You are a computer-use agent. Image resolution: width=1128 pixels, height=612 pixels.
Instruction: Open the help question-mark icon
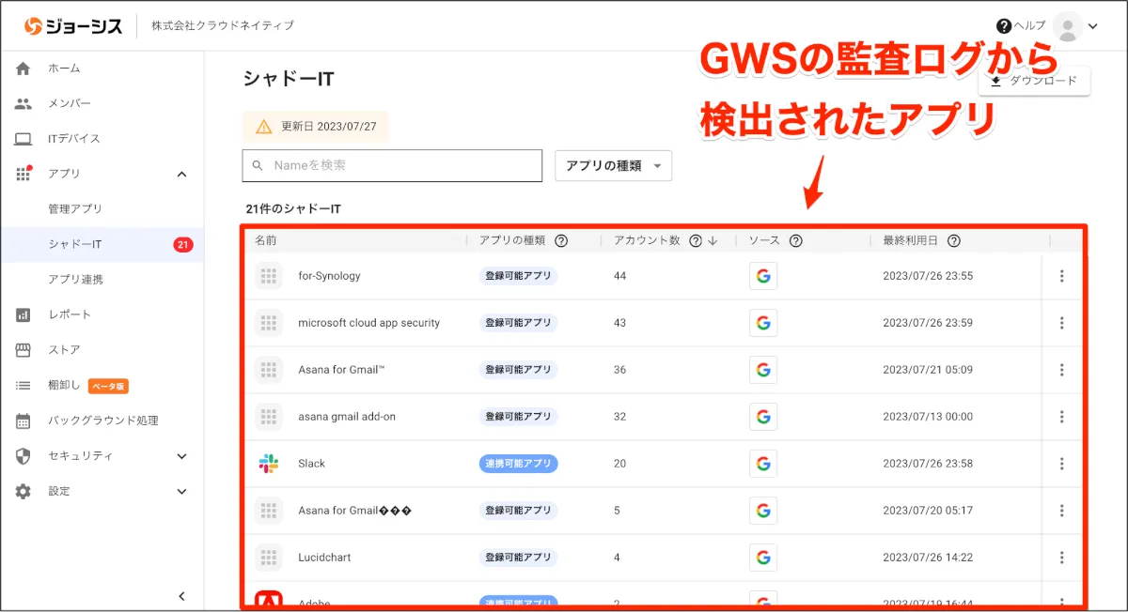click(x=1004, y=26)
